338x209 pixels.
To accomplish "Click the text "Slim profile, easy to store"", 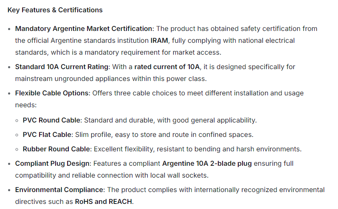I will (x=115, y=135).
